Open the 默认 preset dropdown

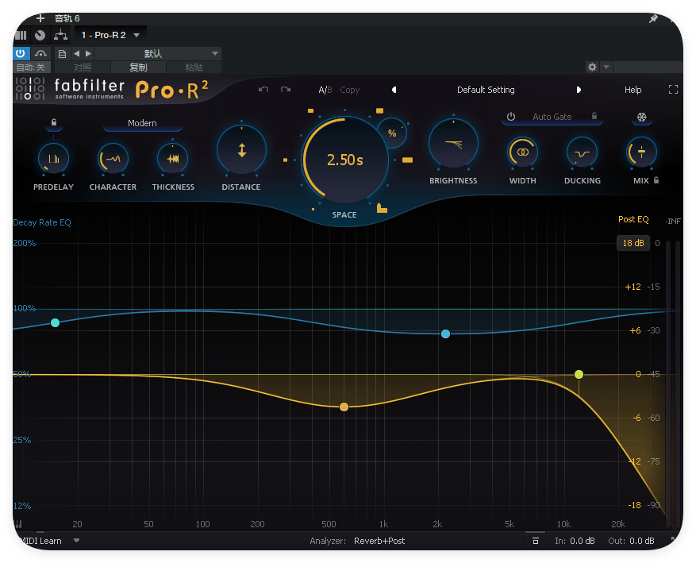[158, 54]
